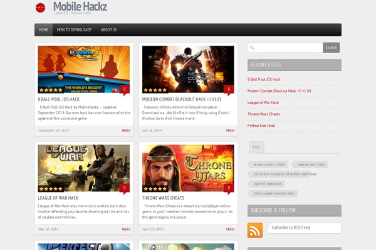Click the Recent Posts heading
The image size is (376, 250).
(295, 65)
